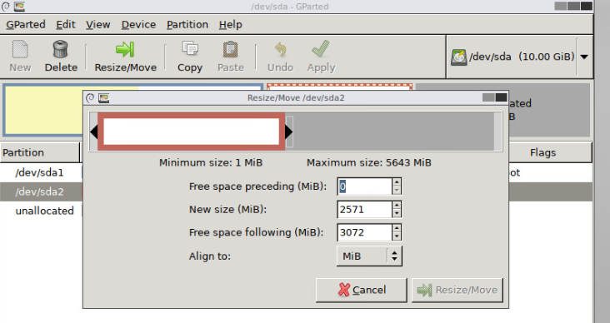This screenshot has width=610, height=323.
Task: Open the GParted menu
Action: click(26, 24)
